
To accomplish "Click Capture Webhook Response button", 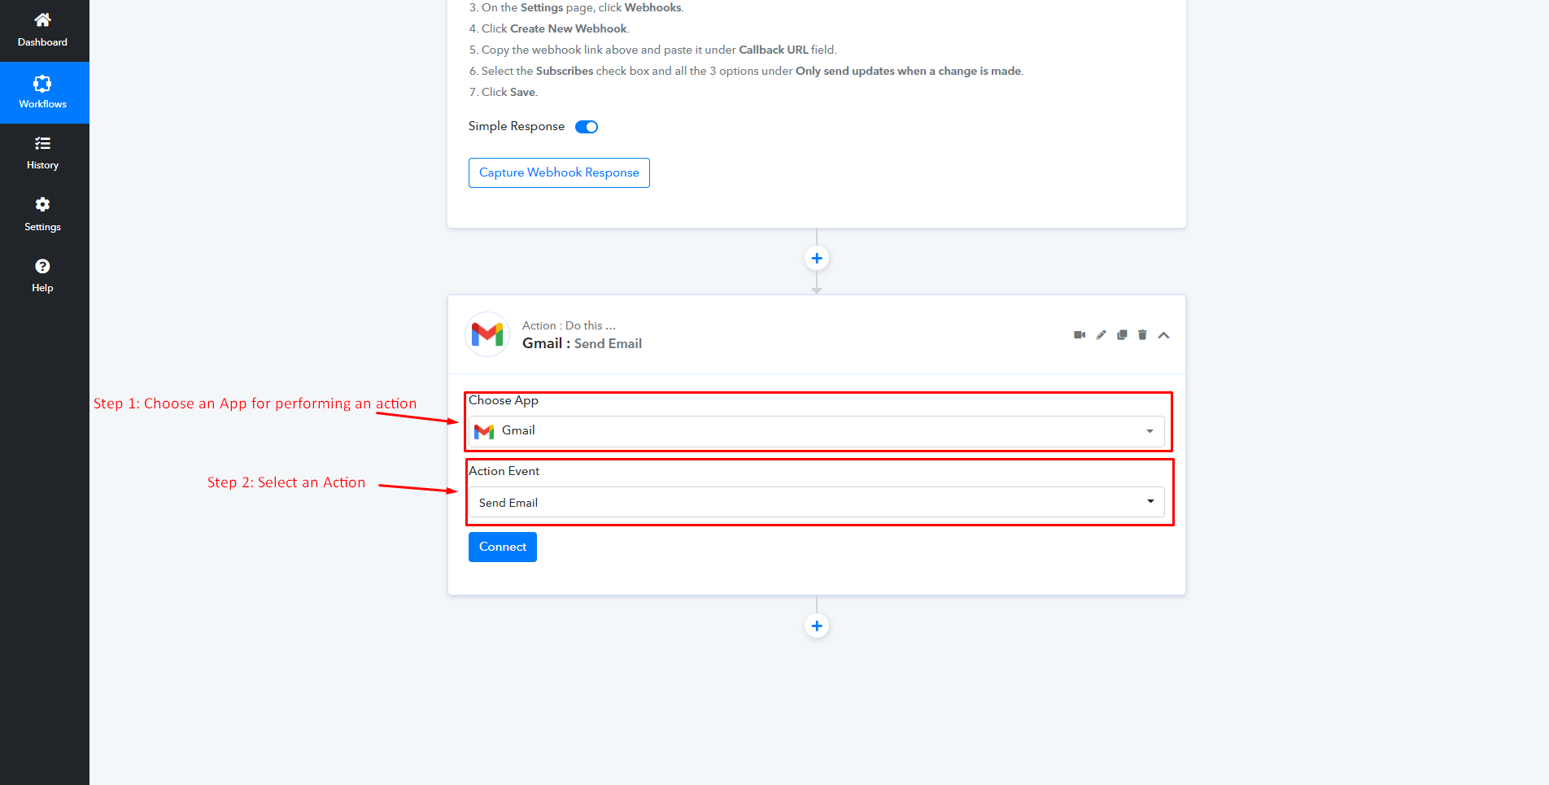I will [559, 172].
